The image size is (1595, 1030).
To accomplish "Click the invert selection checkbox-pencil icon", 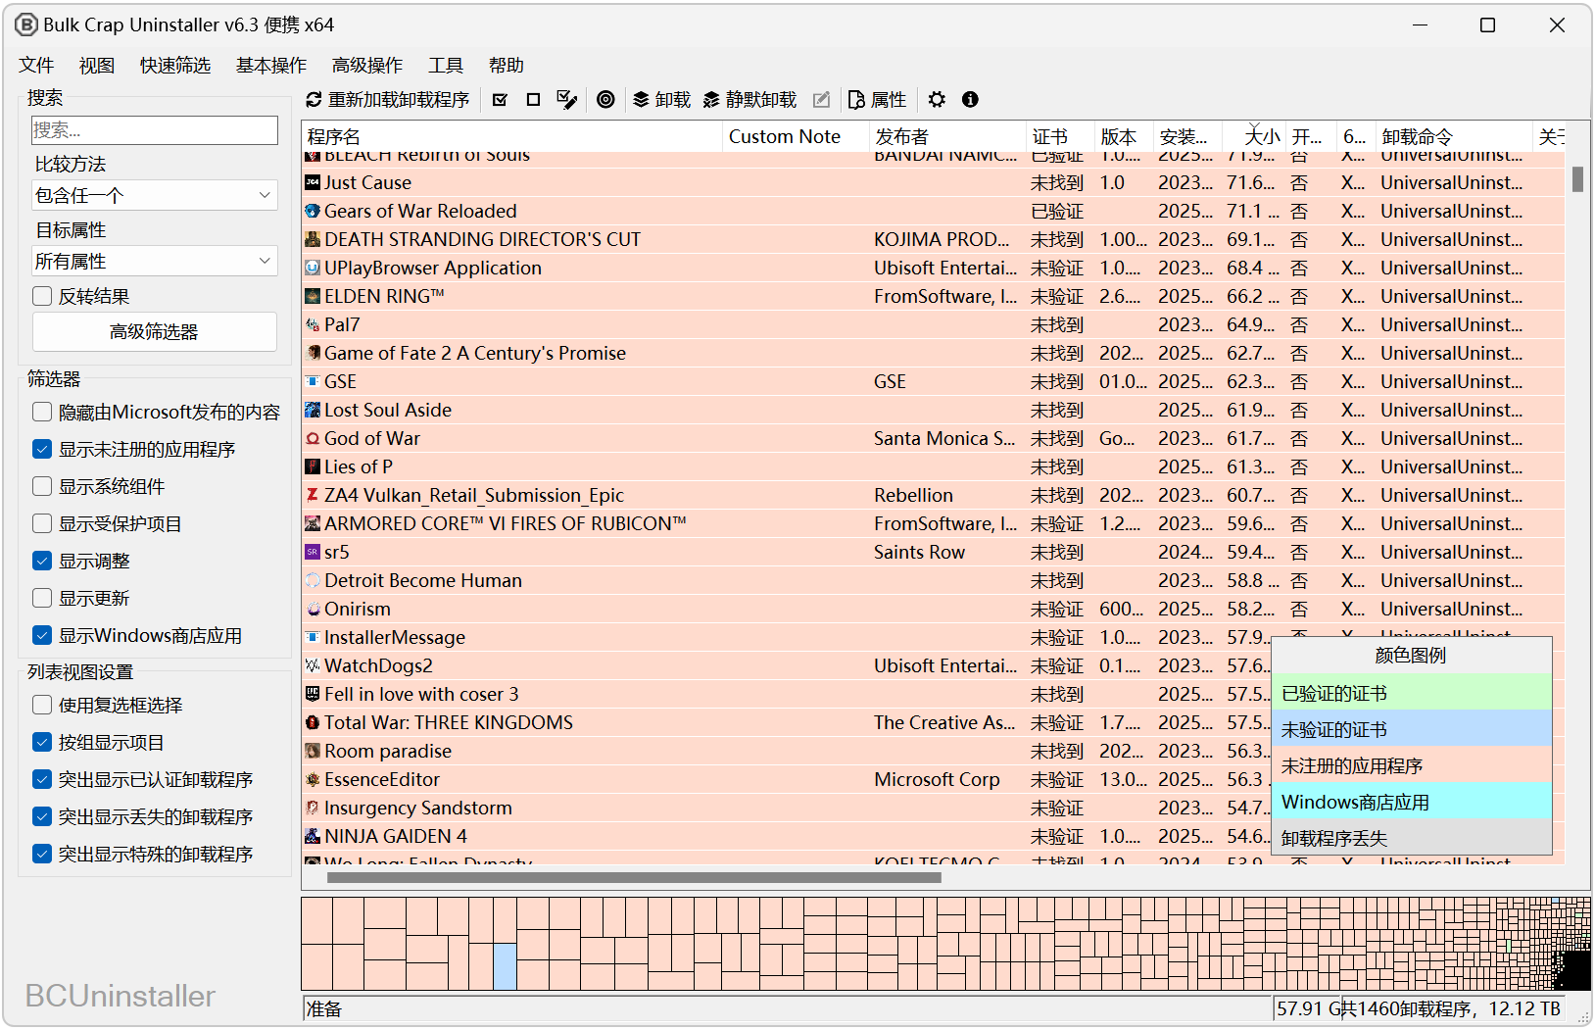I will click(x=566, y=100).
